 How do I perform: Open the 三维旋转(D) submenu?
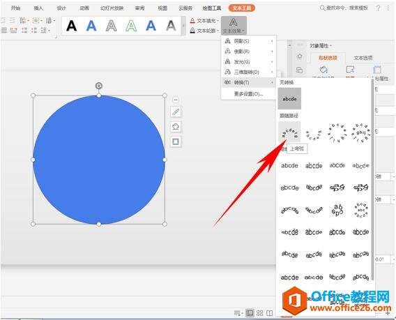[248, 72]
